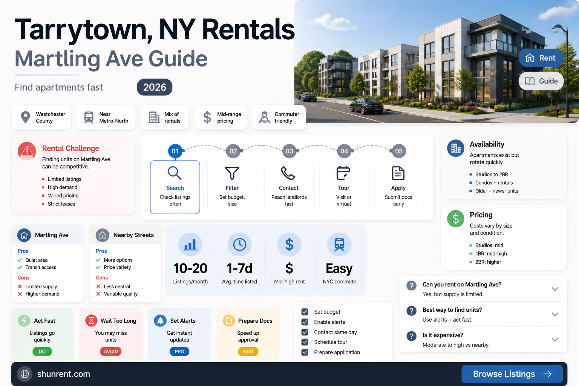Click the globe icon beside shunrent.com

pos(25,374)
